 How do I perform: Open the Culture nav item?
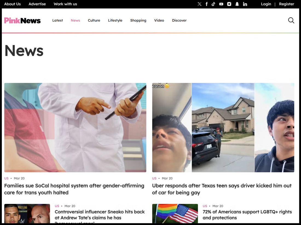click(x=94, y=20)
